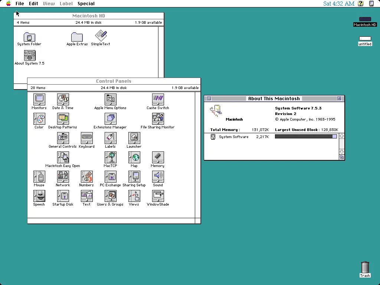Image resolution: width=380 pixels, height=285 pixels.
Task: Click the System Software row icon
Action: pyautogui.click(x=213, y=137)
